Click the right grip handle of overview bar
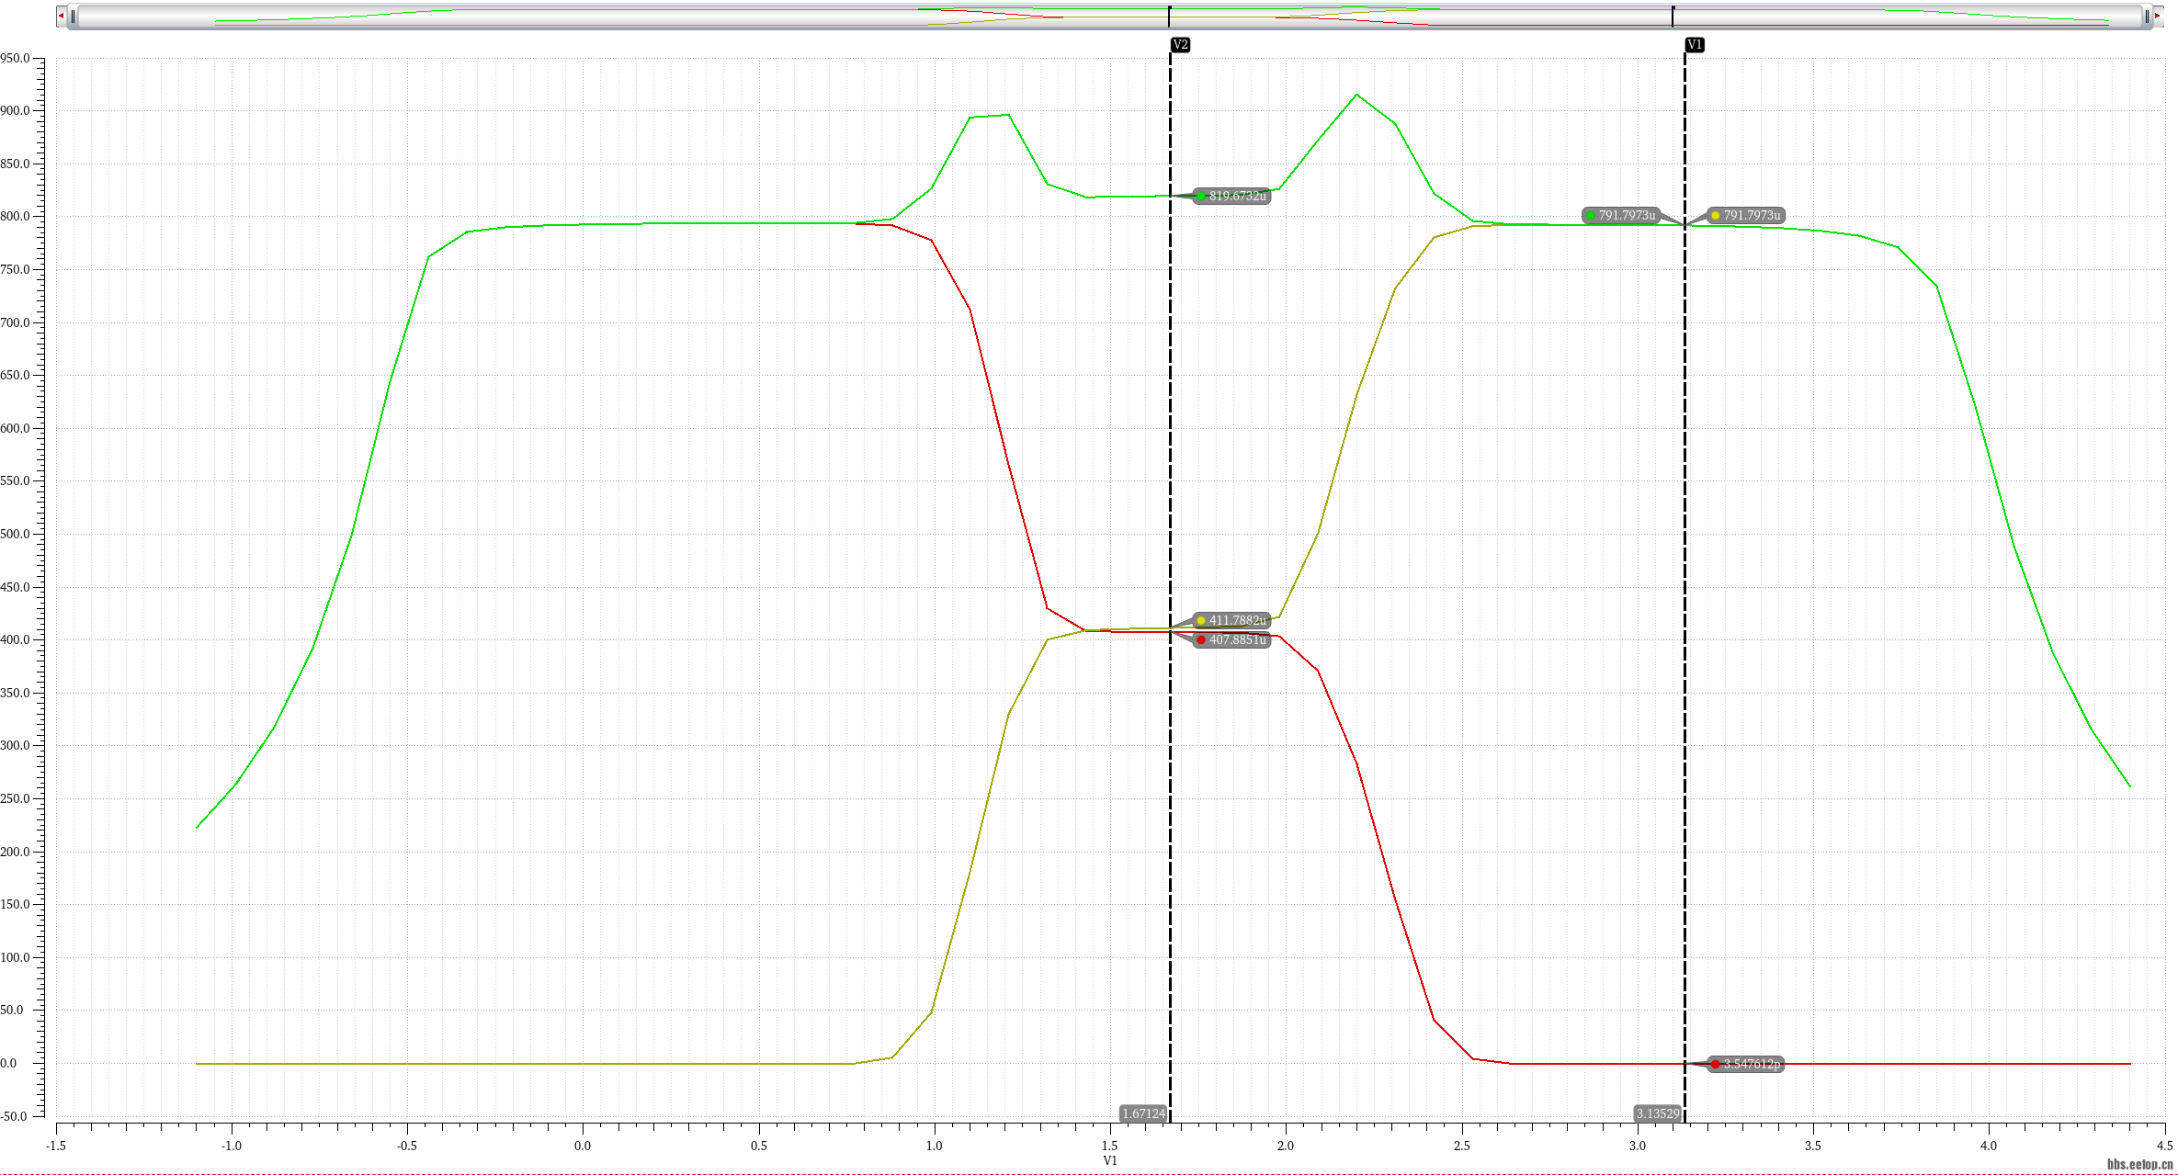 click(x=2147, y=17)
